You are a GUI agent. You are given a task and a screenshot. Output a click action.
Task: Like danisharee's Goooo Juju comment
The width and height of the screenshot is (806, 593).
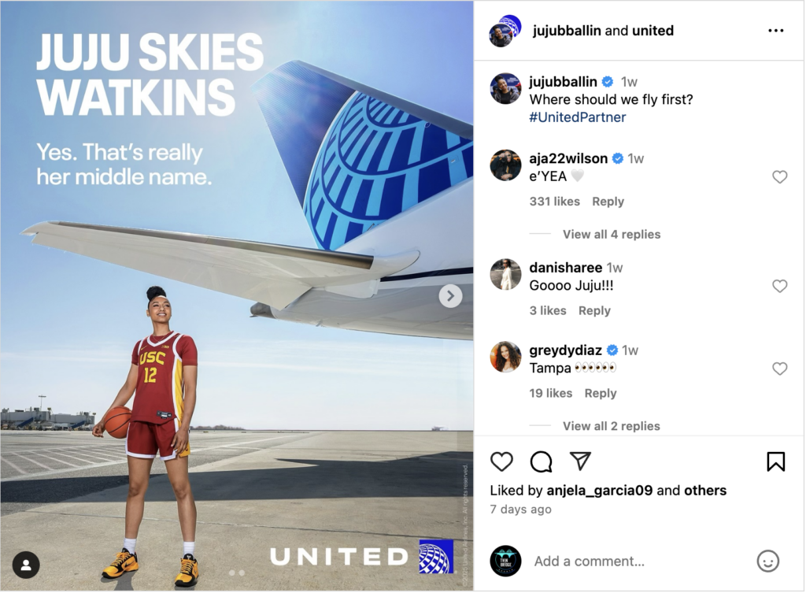point(780,286)
